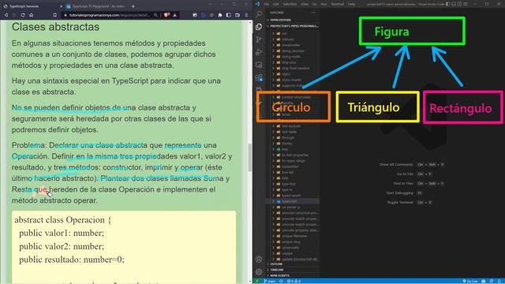Switch to the TypeScript Playground browser tab
Image resolution: width=505 pixels, height=284 pixels.
(x=96, y=6)
